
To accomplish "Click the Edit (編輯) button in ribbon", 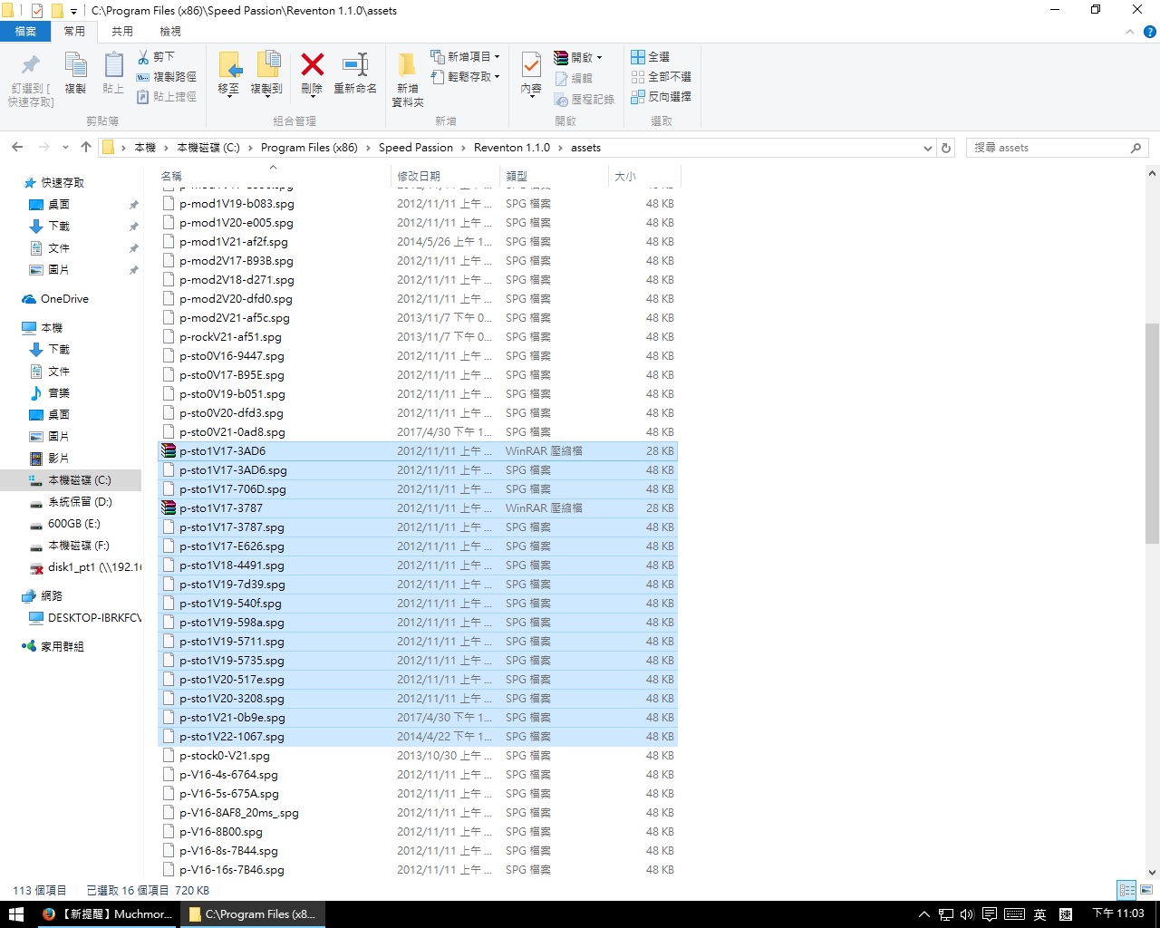I will pyautogui.click(x=574, y=79).
